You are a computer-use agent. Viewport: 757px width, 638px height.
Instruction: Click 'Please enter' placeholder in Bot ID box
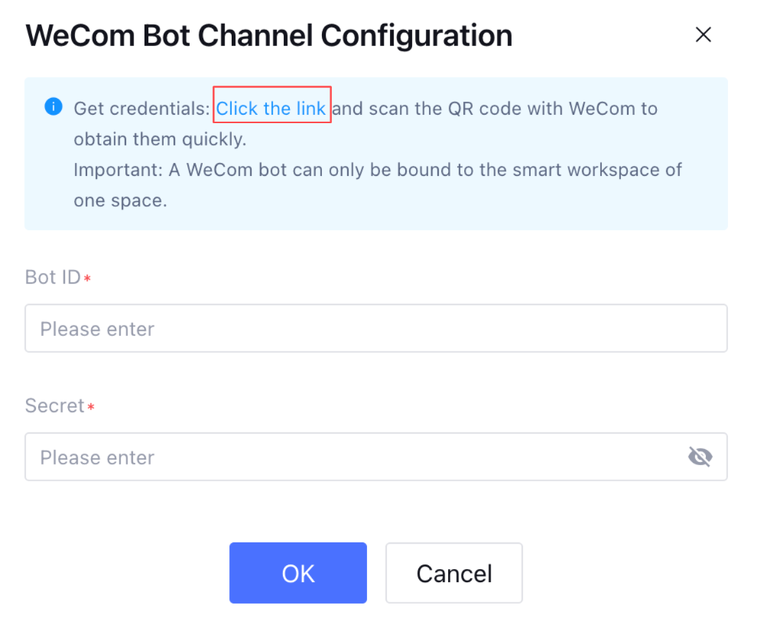97,330
